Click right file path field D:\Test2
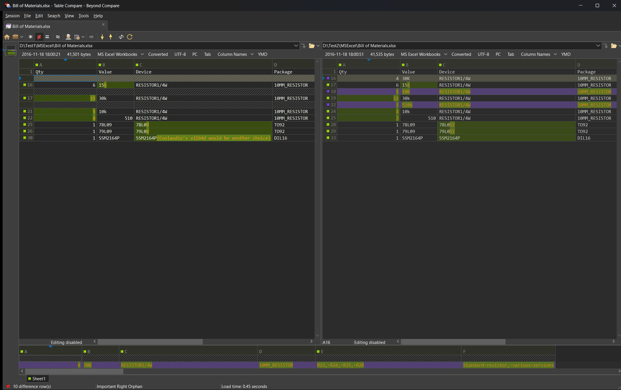621x390 pixels. coord(459,46)
